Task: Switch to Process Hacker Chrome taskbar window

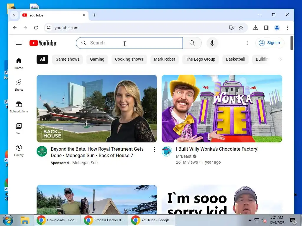Action: coord(104,220)
